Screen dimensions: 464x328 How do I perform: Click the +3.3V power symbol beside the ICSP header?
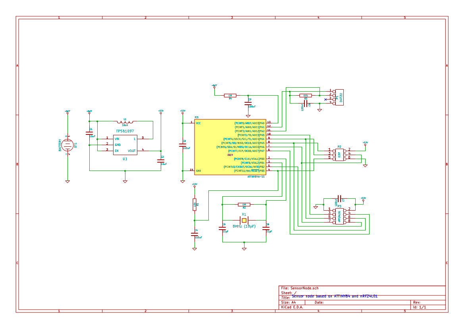click(365, 144)
